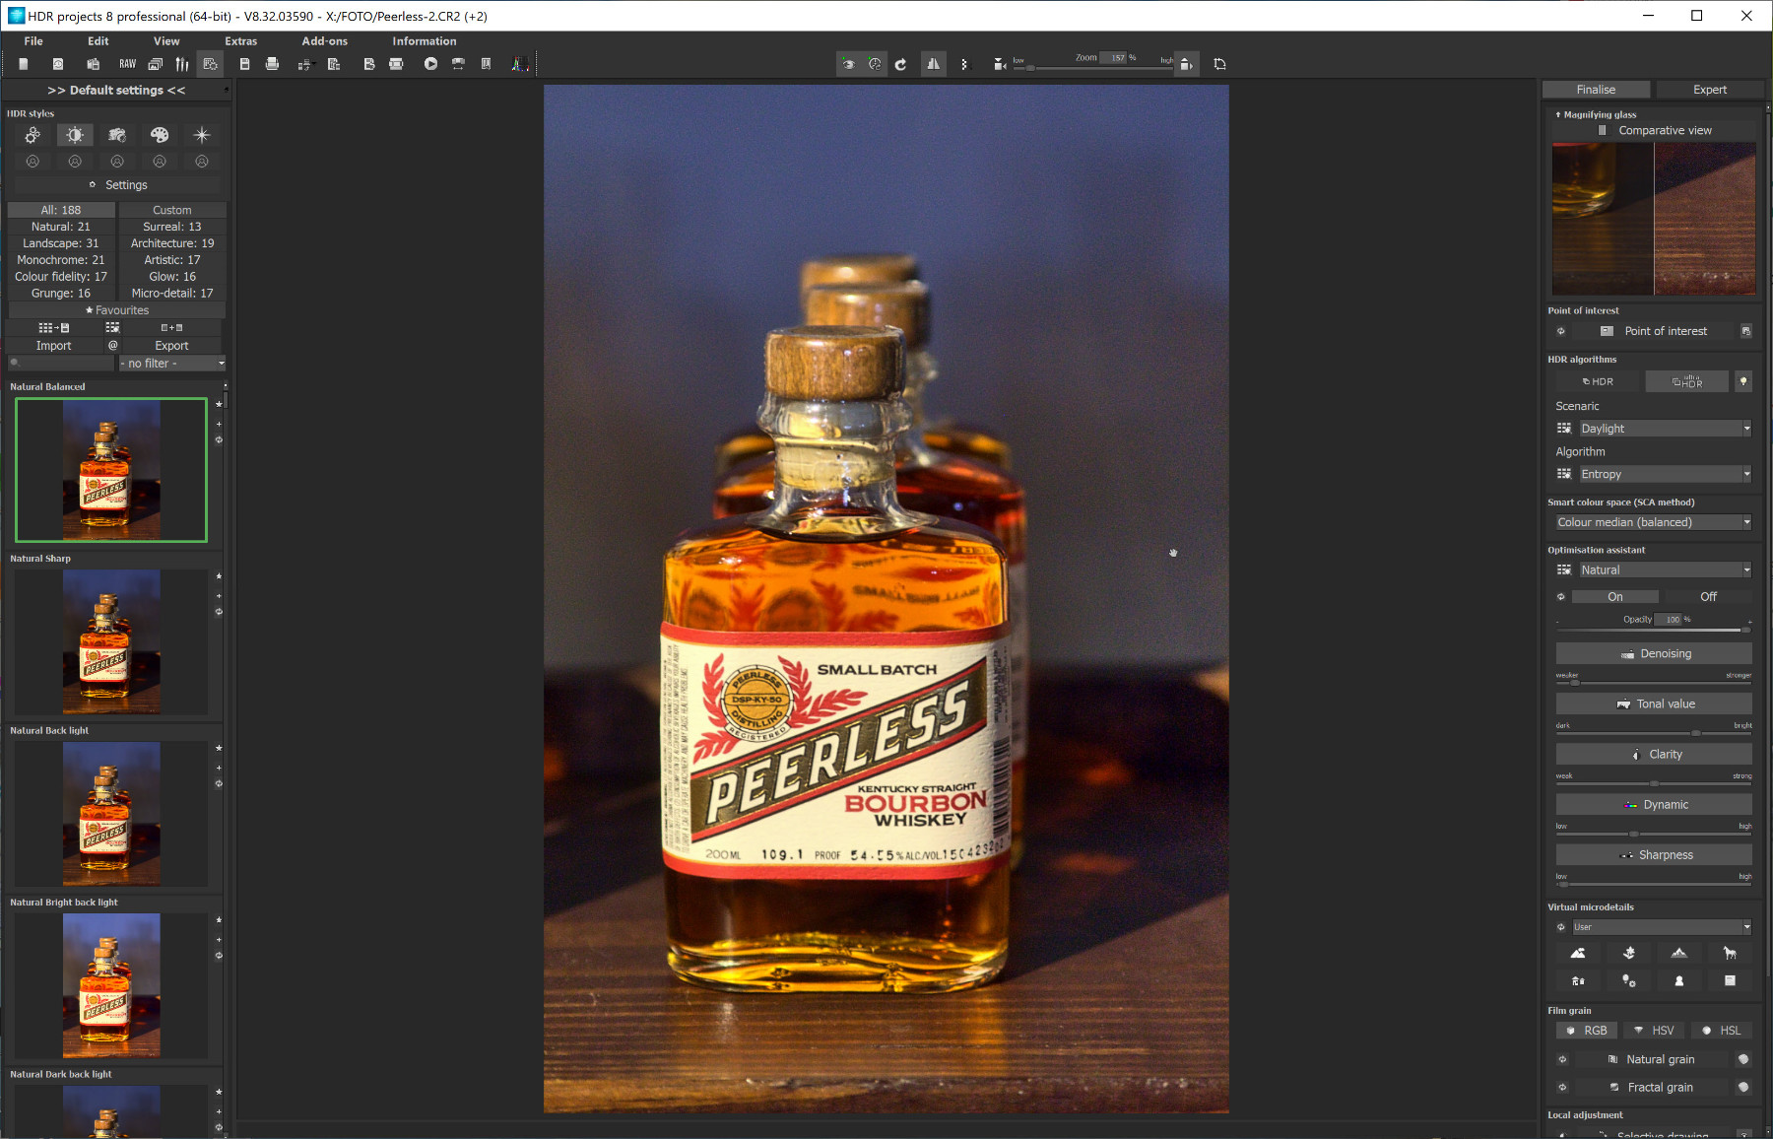The height and width of the screenshot is (1139, 1773).
Task: Select the colour palette HDR style icon
Action: (x=160, y=135)
